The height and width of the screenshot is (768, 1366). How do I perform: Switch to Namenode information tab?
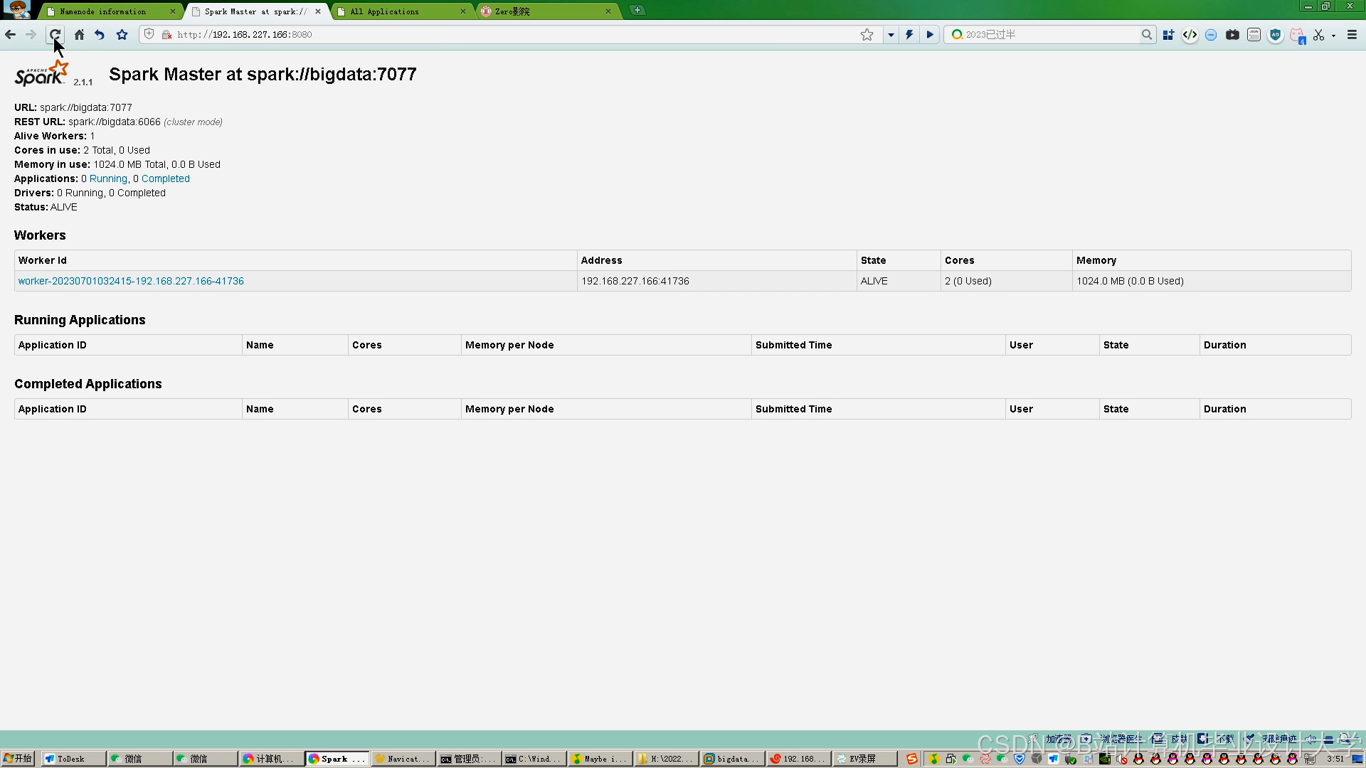pyautogui.click(x=102, y=11)
